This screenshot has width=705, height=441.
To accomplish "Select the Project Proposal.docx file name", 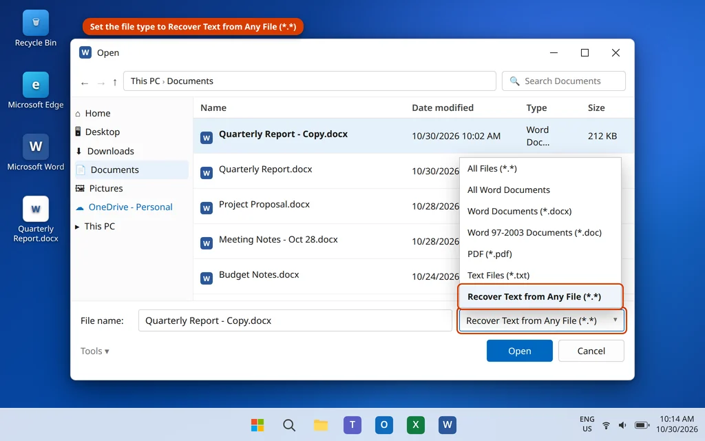I will pos(264,204).
